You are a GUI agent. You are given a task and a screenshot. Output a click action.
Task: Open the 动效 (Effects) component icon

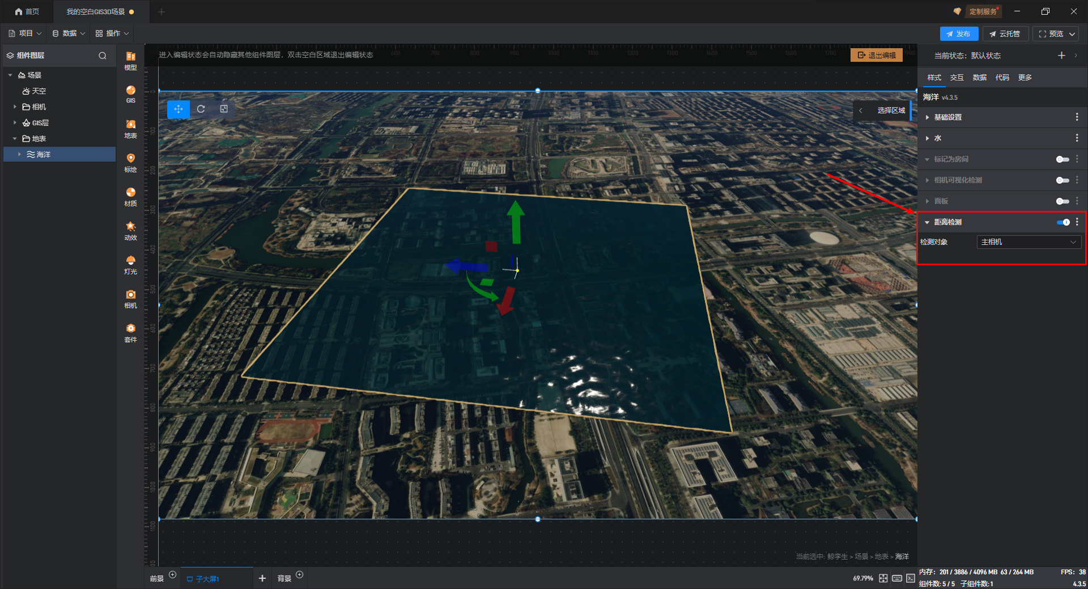click(x=130, y=230)
